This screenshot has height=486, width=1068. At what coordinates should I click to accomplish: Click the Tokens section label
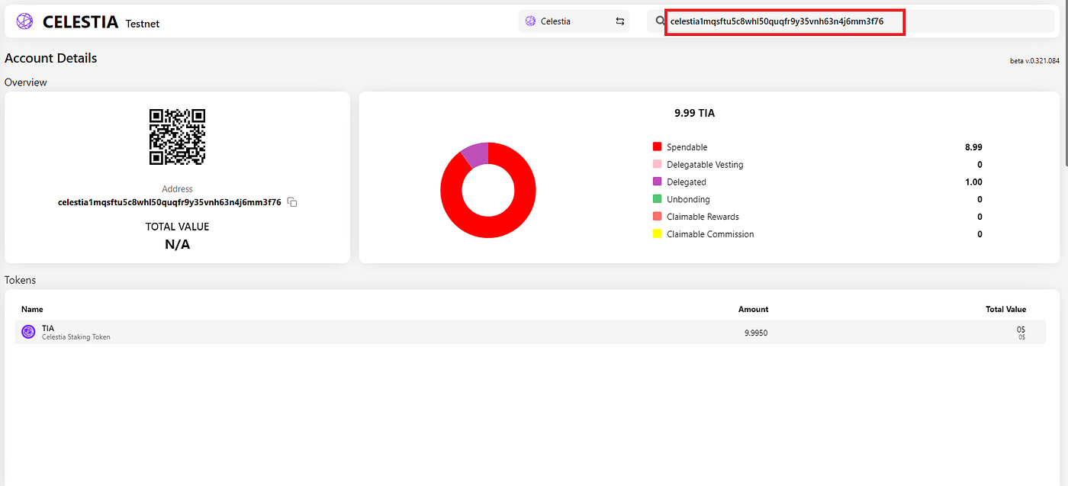click(x=21, y=280)
